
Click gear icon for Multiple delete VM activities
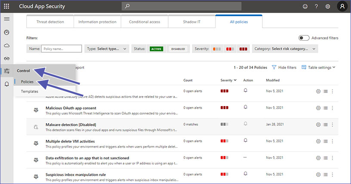(x=318, y=141)
